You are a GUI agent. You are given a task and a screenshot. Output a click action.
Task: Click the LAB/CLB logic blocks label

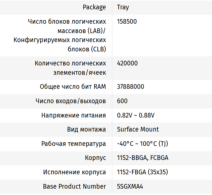click(x=60, y=35)
